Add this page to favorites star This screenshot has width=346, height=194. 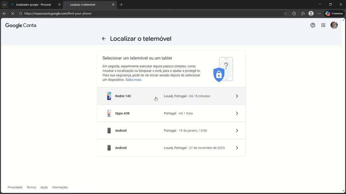tap(286, 13)
